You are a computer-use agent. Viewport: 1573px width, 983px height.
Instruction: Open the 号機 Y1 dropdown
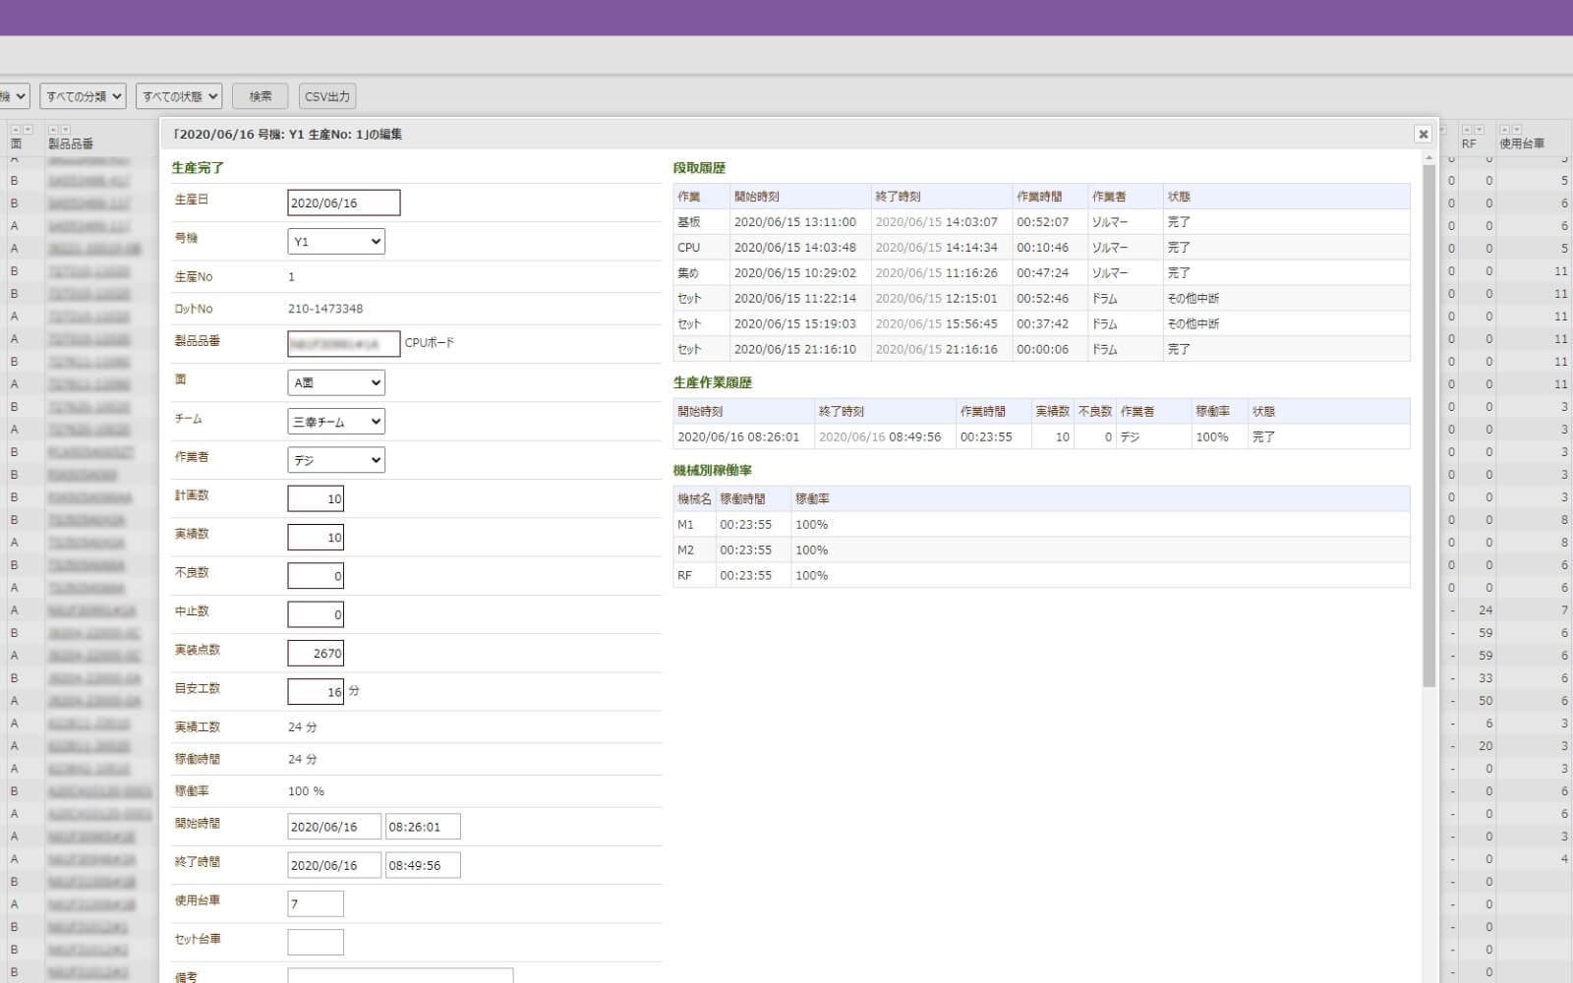click(336, 242)
